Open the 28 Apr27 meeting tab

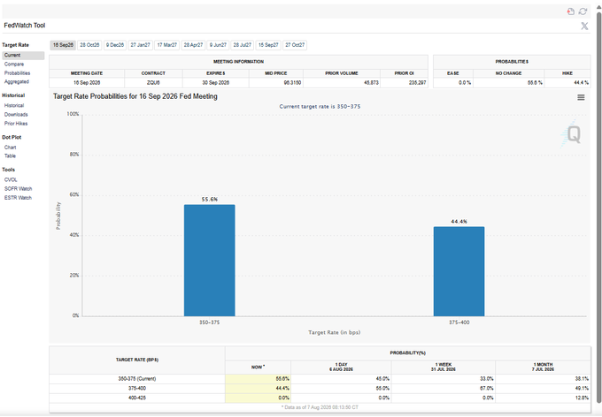click(193, 45)
